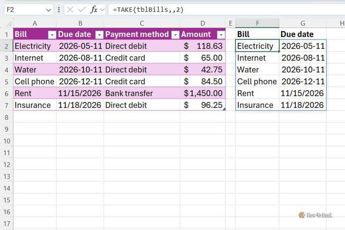Select amount cell '96.25'

coord(203,105)
